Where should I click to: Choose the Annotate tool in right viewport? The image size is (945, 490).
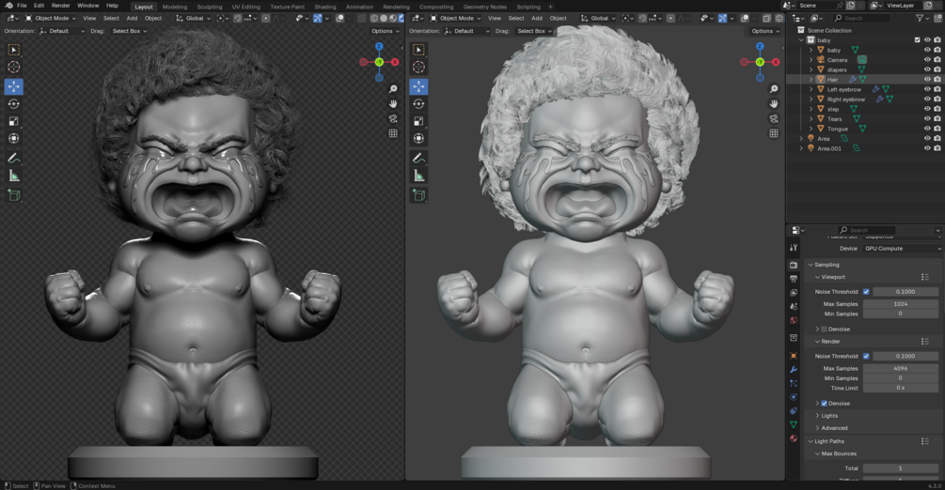pos(418,159)
